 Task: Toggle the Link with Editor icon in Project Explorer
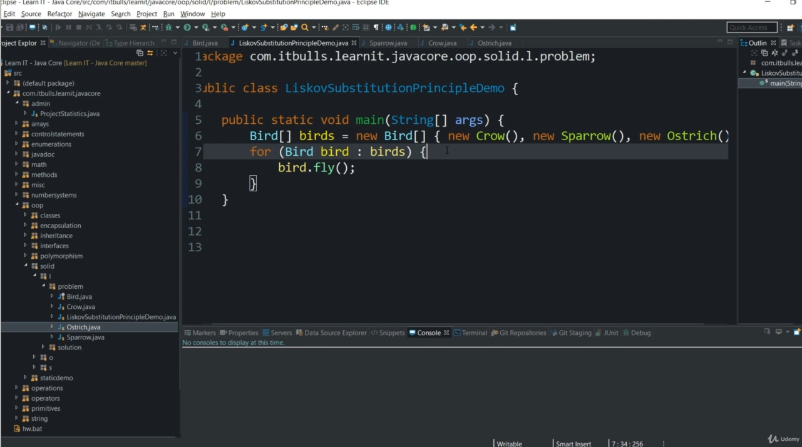click(x=150, y=53)
